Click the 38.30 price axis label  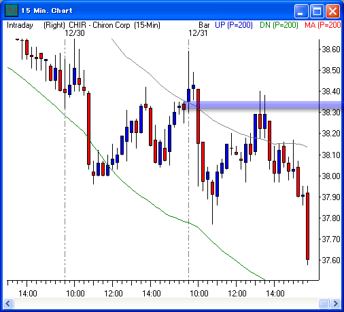pyautogui.click(x=331, y=113)
